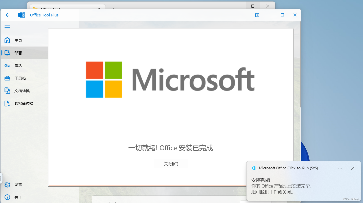This screenshot has width=363, height=203.
Task: Open the 设置 settings gear icon
Action: click(x=7, y=185)
